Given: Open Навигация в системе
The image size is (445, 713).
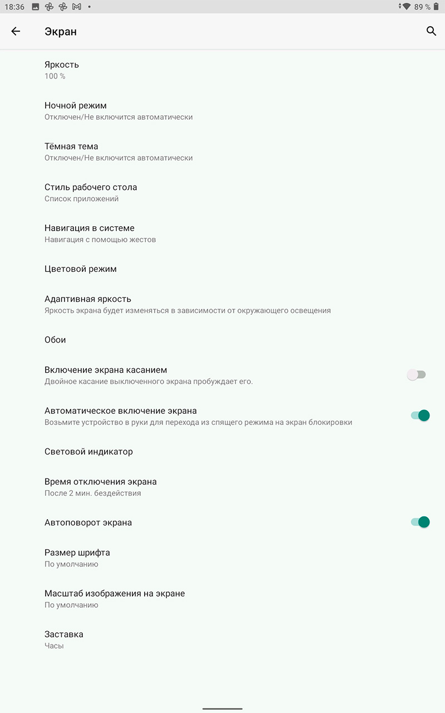Looking at the screenshot, I should coord(90,233).
